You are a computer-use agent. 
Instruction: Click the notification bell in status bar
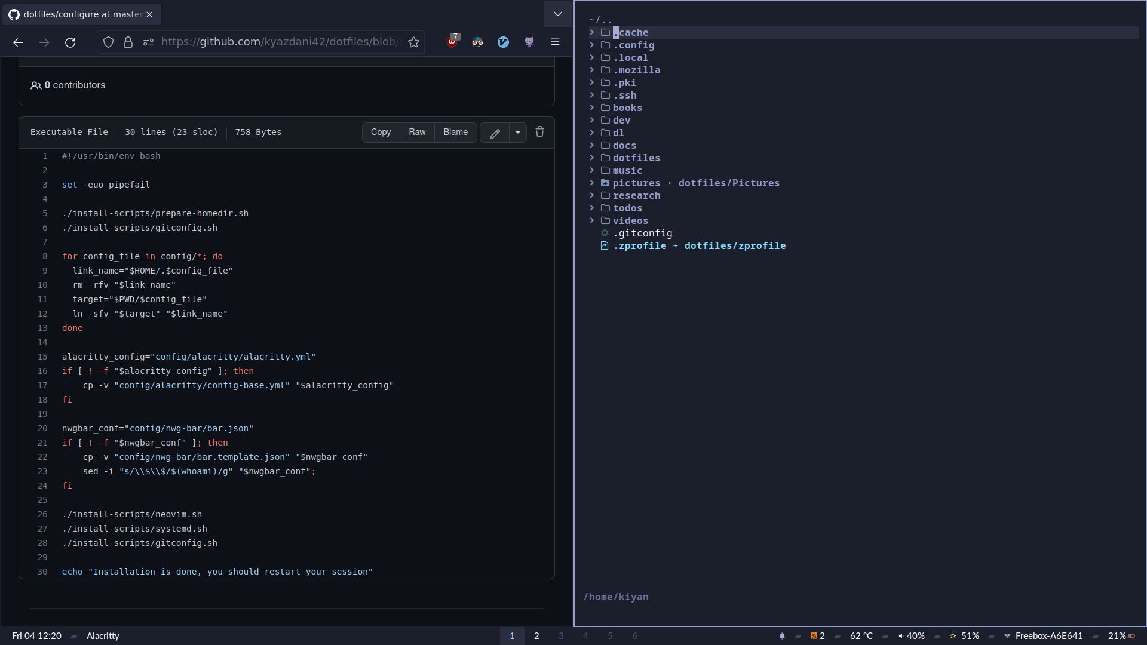(x=782, y=636)
